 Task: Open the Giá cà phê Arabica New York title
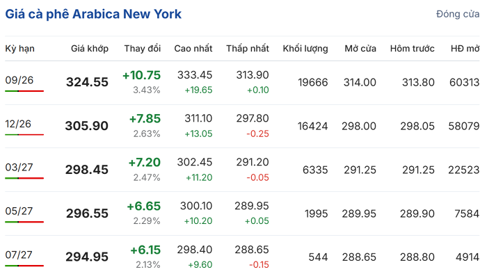click(x=93, y=15)
